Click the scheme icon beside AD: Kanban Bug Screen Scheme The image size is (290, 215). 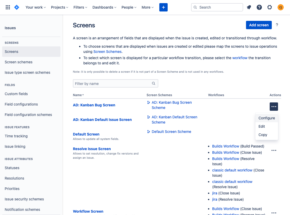click(x=148, y=102)
